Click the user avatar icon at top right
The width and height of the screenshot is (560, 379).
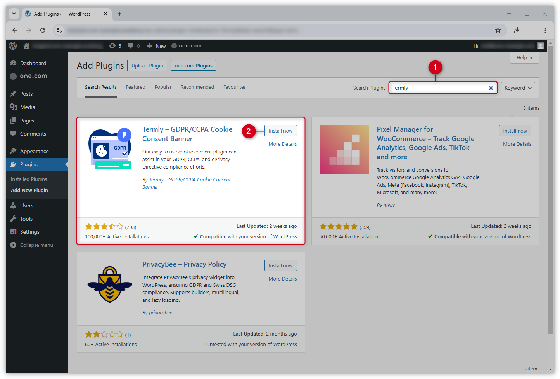pyautogui.click(x=540, y=45)
